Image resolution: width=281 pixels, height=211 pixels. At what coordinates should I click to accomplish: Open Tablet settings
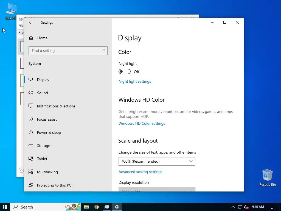click(68, 159)
